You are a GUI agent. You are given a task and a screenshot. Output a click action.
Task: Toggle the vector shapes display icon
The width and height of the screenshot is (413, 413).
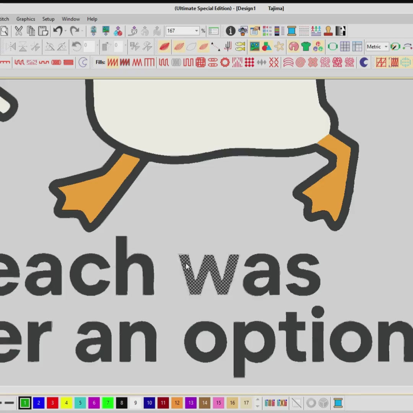coord(267,47)
